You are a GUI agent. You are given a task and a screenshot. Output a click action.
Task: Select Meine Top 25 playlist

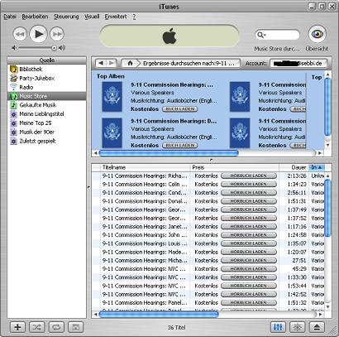click(46, 123)
